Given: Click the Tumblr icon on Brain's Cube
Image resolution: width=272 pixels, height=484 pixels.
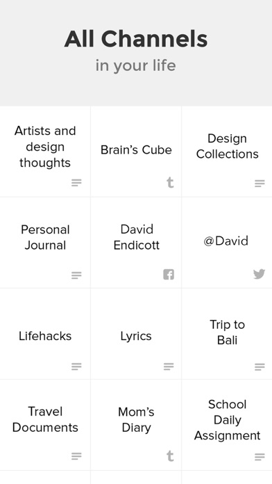Looking at the screenshot, I should click(x=170, y=182).
